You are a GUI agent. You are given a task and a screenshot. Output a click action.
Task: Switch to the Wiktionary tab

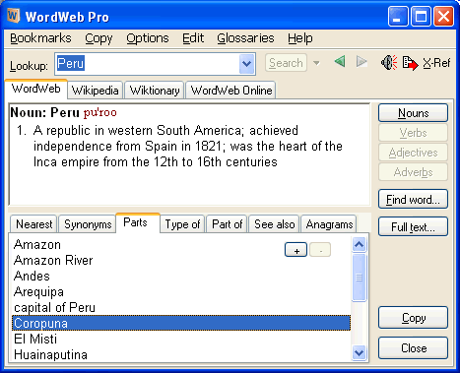(x=155, y=91)
